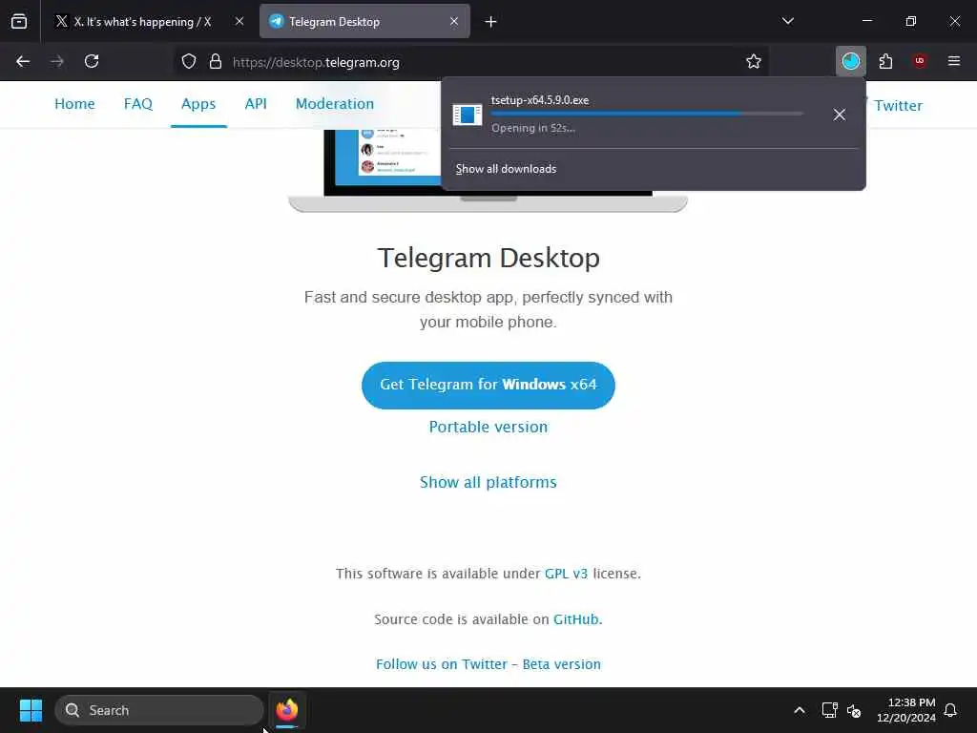Open Follow us on Twitter link

(442, 664)
